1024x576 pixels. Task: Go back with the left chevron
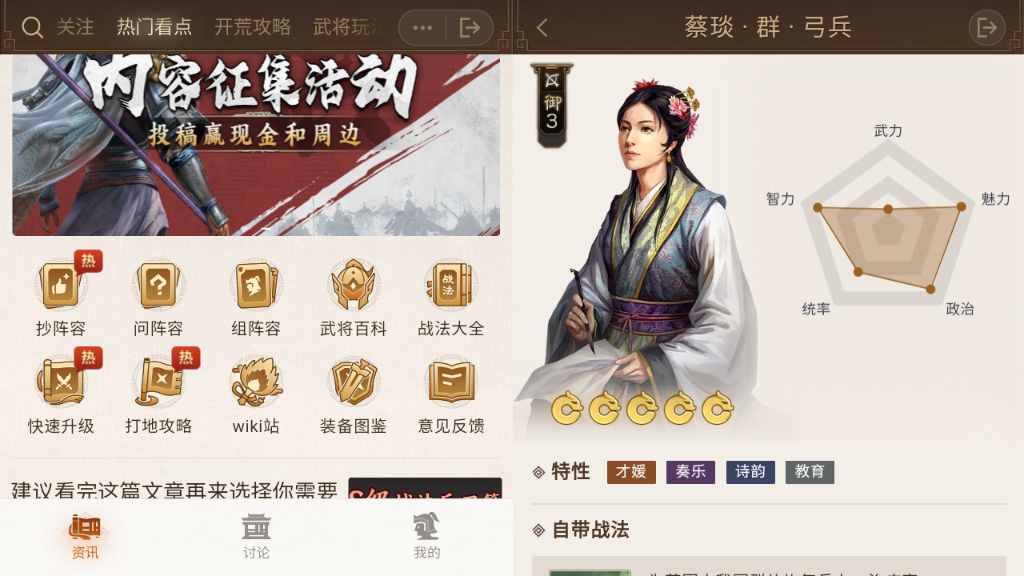tap(542, 28)
